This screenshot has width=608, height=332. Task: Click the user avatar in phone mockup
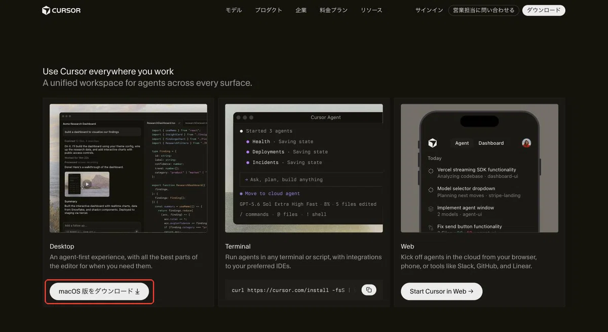point(526,143)
